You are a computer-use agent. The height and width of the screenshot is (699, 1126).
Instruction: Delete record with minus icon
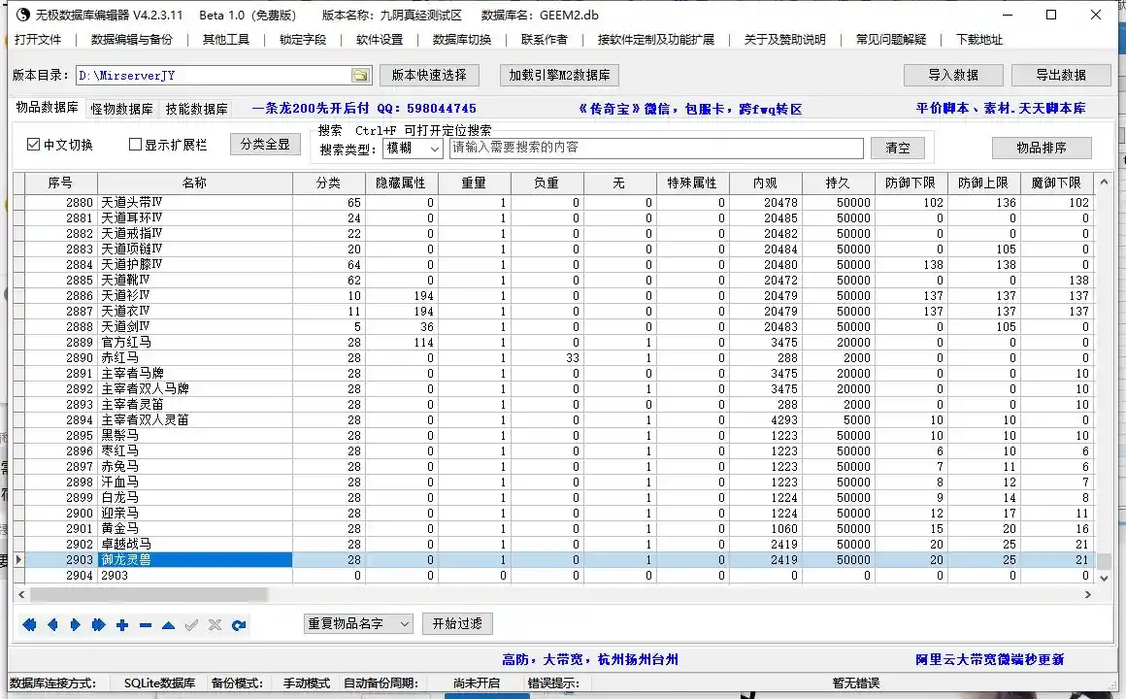(x=145, y=625)
